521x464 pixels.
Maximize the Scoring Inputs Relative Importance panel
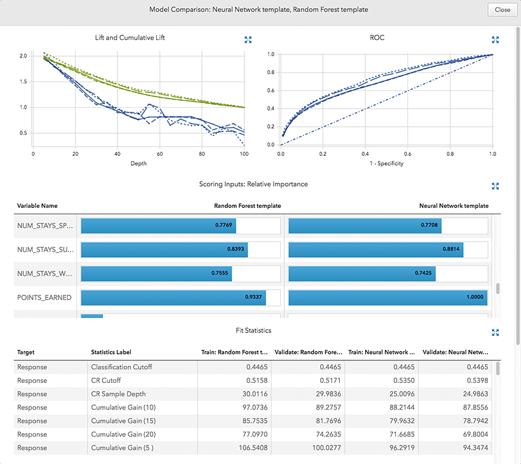495,186
